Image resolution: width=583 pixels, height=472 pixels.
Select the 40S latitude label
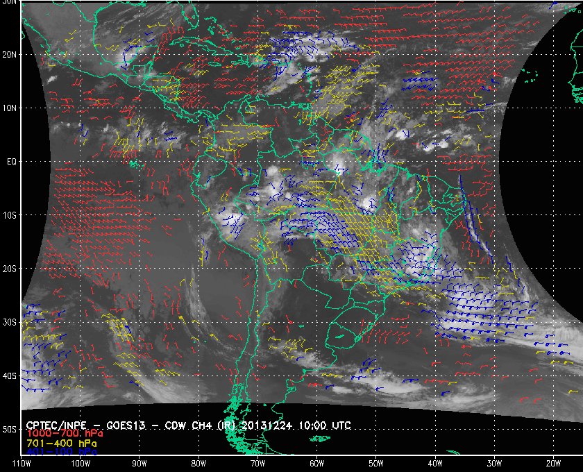pyautogui.click(x=9, y=376)
